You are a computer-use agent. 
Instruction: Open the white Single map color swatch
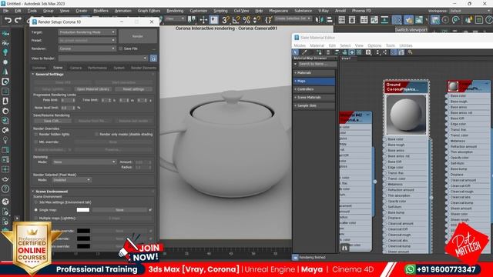[x=83, y=210]
